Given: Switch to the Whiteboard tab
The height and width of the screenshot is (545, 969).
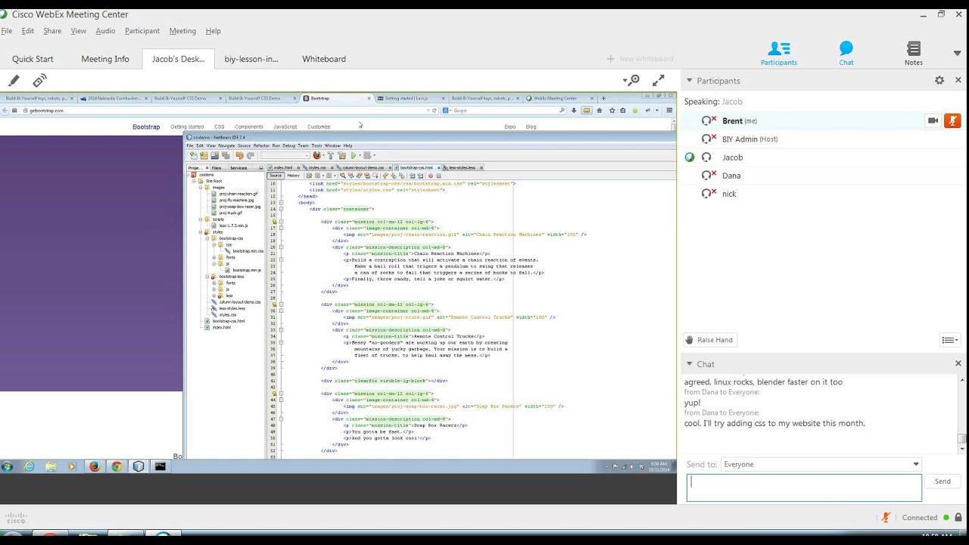Looking at the screenshot, I should [324, 59].
